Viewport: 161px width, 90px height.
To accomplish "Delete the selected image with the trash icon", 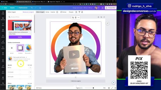I will click(76, 17).
